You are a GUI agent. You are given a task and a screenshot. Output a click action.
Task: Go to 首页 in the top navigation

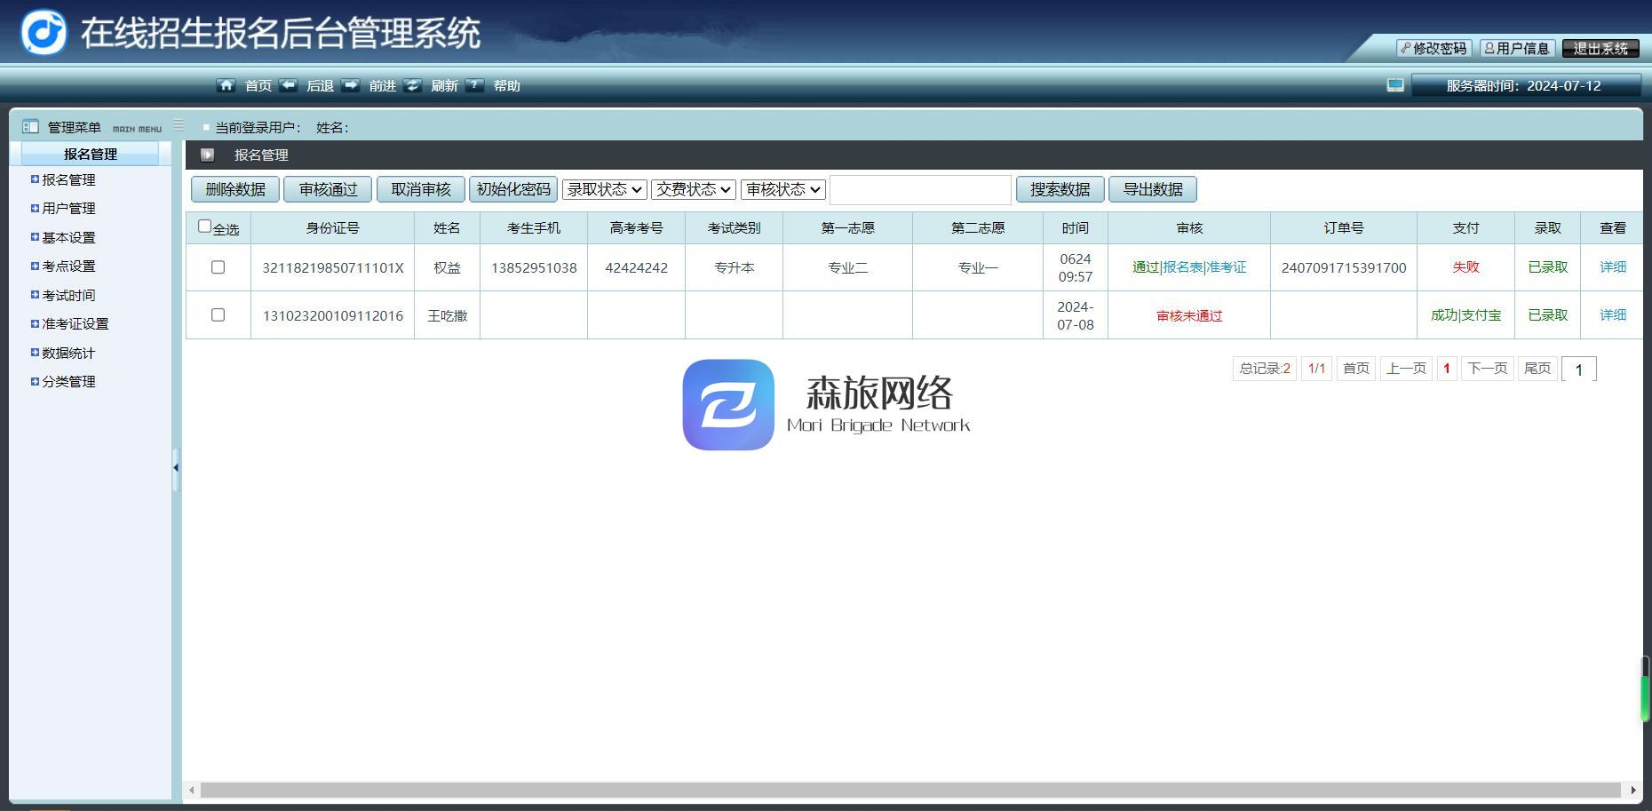click(x=258, y=86)
